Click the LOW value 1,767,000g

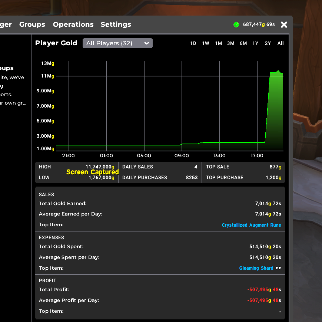click(101, 178)
